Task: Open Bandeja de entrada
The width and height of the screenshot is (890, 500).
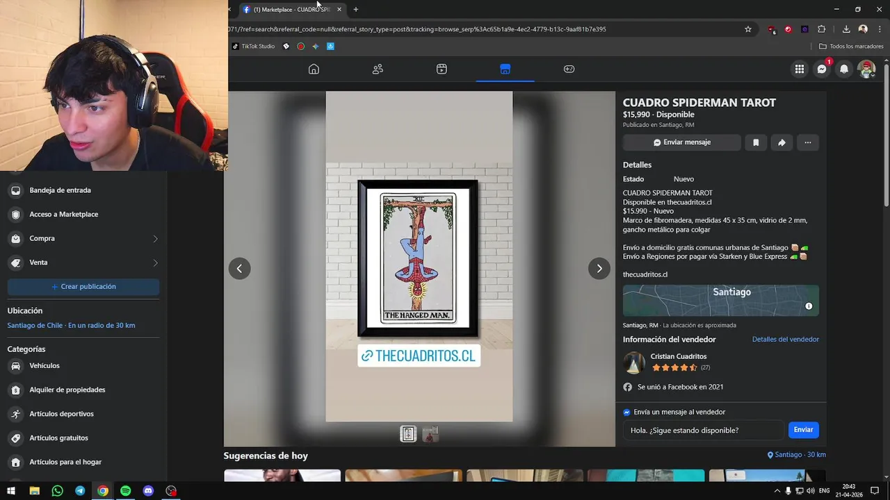Action: 83,190
